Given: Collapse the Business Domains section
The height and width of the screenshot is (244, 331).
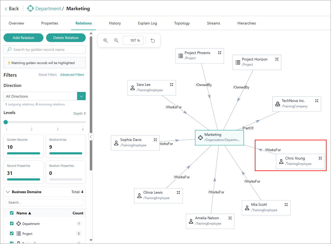Looking at the screenshot, I should coord(8,192).
